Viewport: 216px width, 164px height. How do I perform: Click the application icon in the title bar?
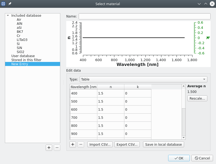[3, 4]
